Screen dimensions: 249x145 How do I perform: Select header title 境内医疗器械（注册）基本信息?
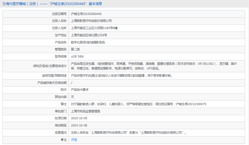point(54,4)
